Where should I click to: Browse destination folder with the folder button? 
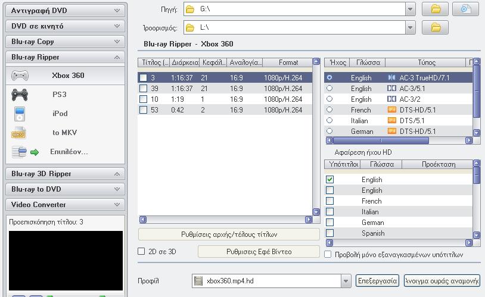[435, 27]
